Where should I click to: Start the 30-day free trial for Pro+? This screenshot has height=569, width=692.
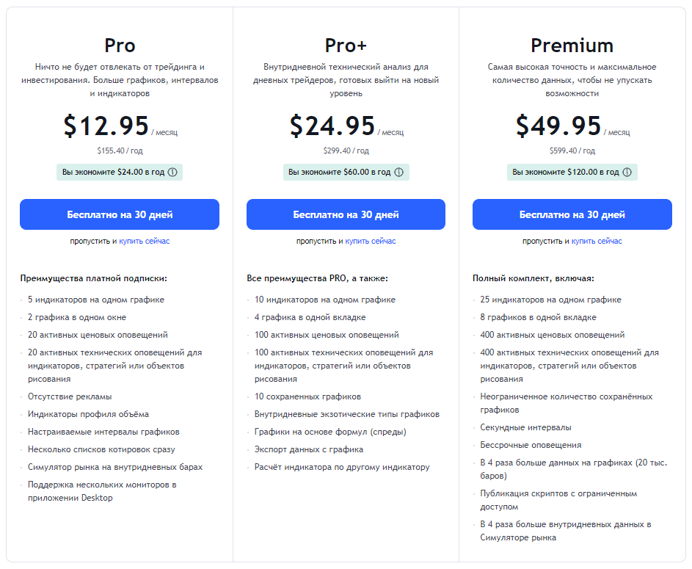[x=346, y=214]
